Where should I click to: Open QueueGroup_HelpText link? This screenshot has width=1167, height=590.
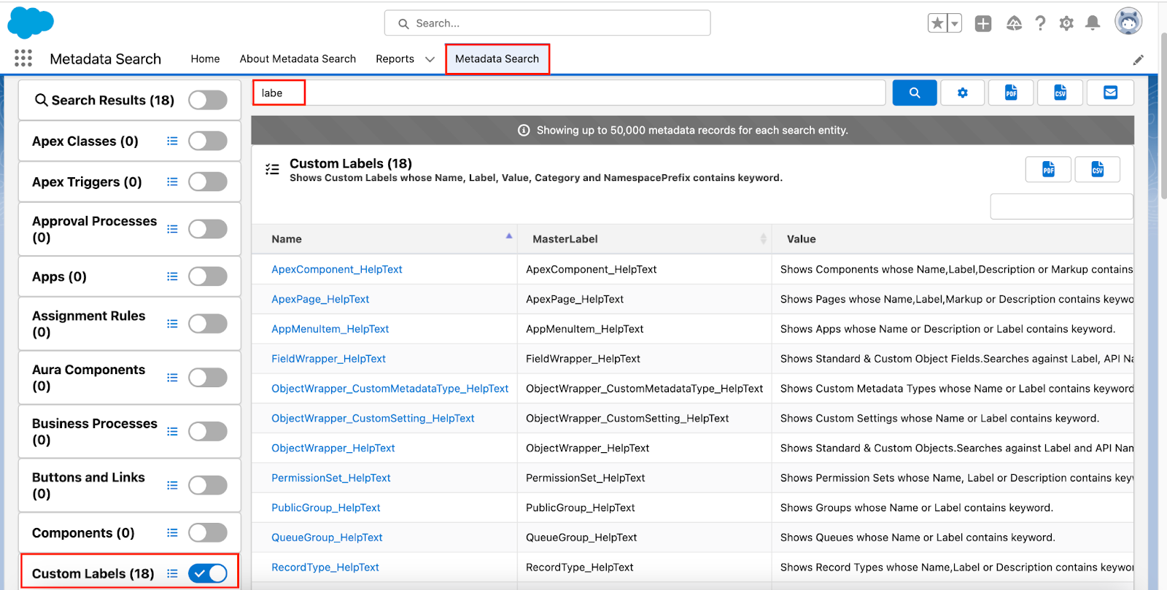[x=327, y=537]
